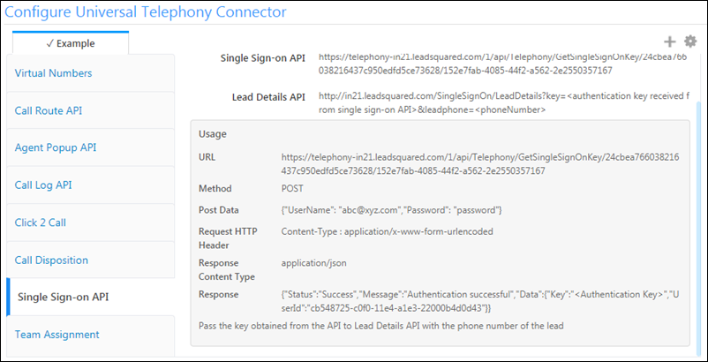Click the Content-Type request header value
The width and height of the screenshot is (708, 362).
click(387, 231)
